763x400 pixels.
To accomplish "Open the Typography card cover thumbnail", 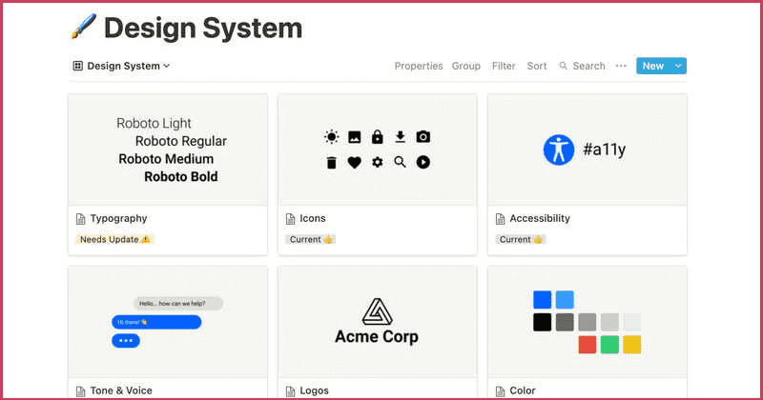I will [x=168, y=150].
